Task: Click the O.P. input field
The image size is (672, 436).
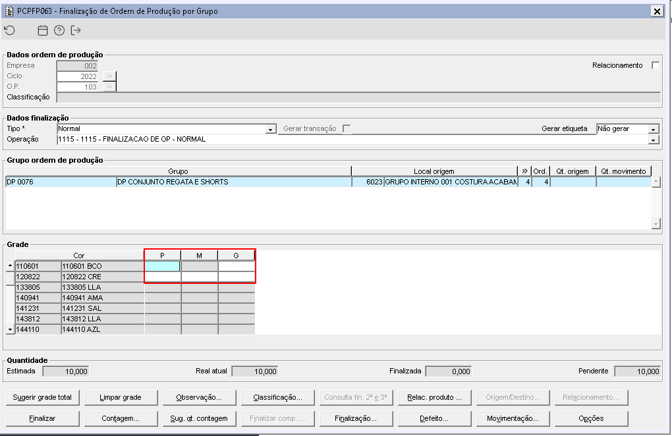Action: coord(77,86)
